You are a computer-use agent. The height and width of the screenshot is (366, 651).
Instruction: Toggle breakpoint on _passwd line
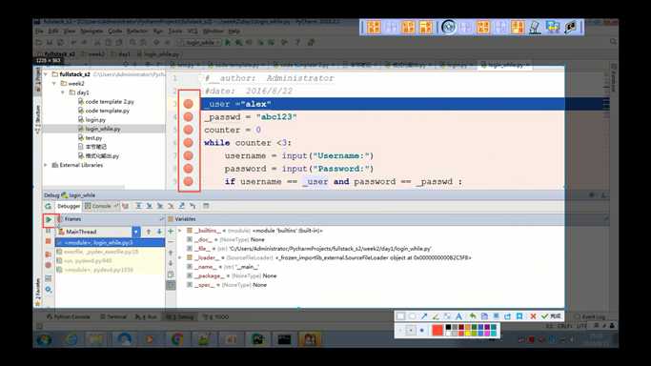(189, 117)
